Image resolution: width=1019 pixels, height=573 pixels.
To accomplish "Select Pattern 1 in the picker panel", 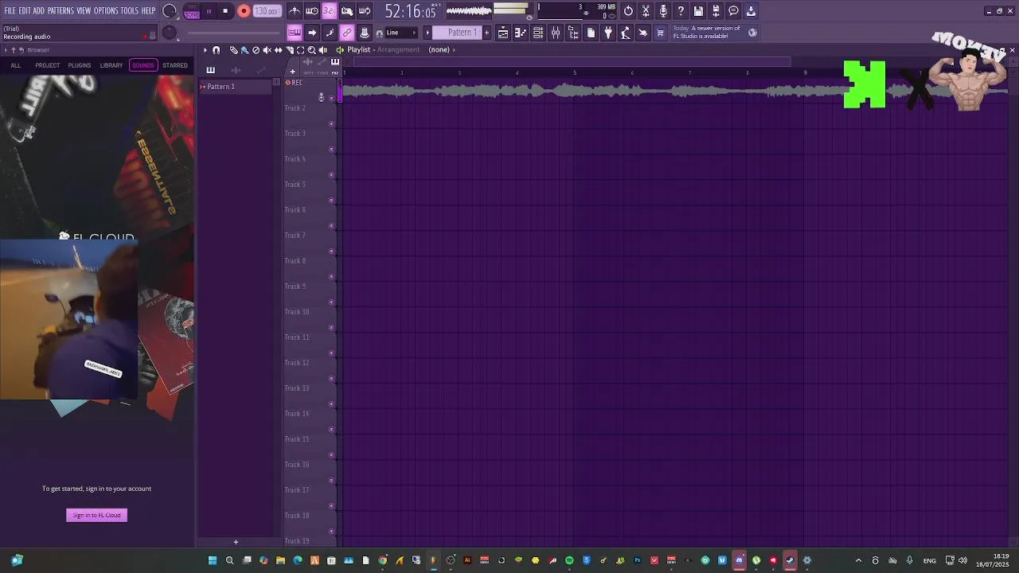I will (x=236, y=87).
